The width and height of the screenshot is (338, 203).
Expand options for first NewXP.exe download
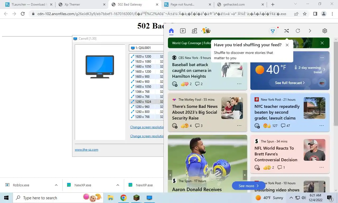pyautogui.click(x=118, y=185)
